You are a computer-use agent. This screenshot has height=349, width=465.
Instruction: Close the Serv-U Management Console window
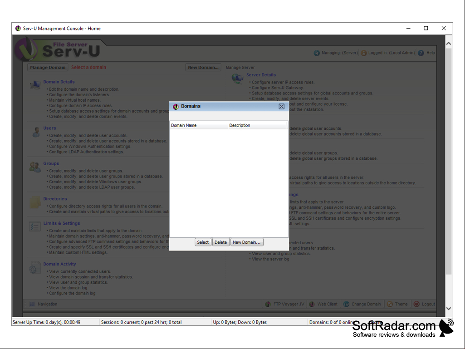click(x=444, y=29)
